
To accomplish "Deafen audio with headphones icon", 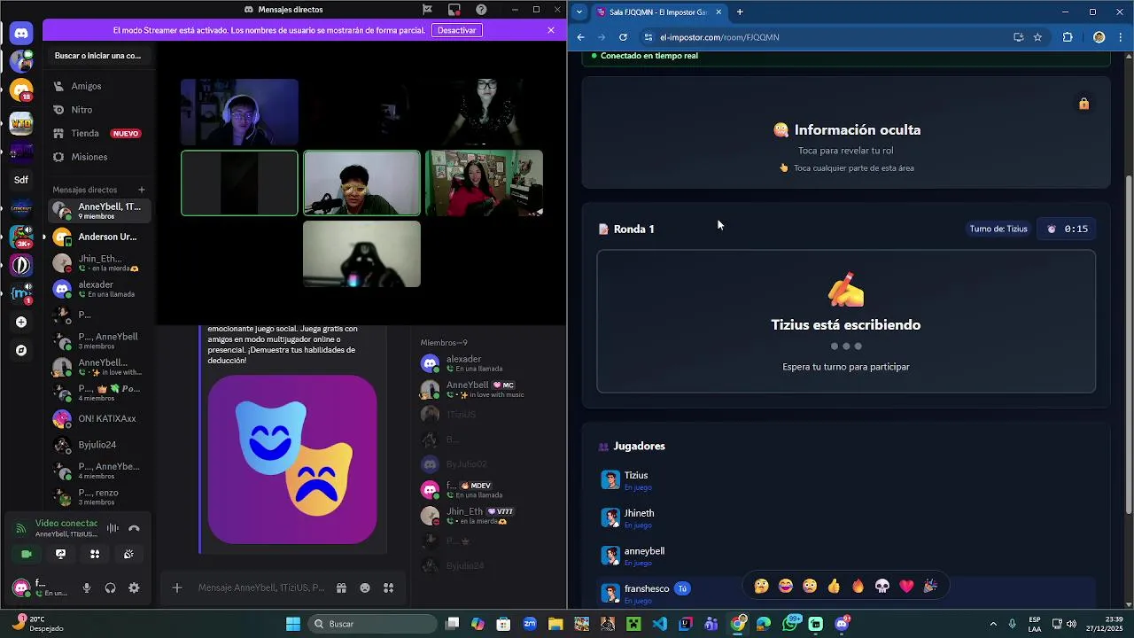I will pyautogui.click(x=110, y=587).
